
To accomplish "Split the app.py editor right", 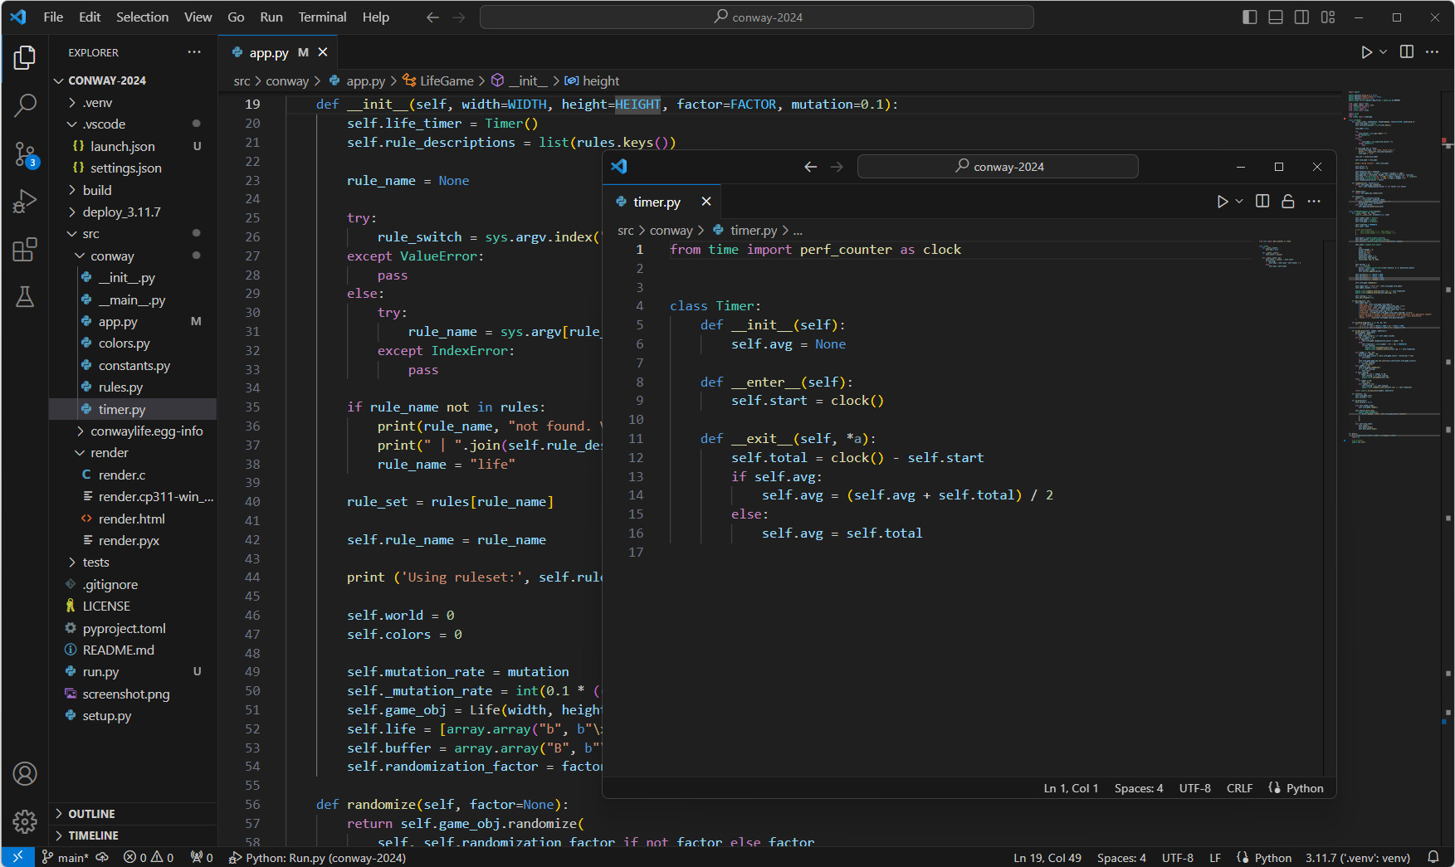I will coord(1406,51).
